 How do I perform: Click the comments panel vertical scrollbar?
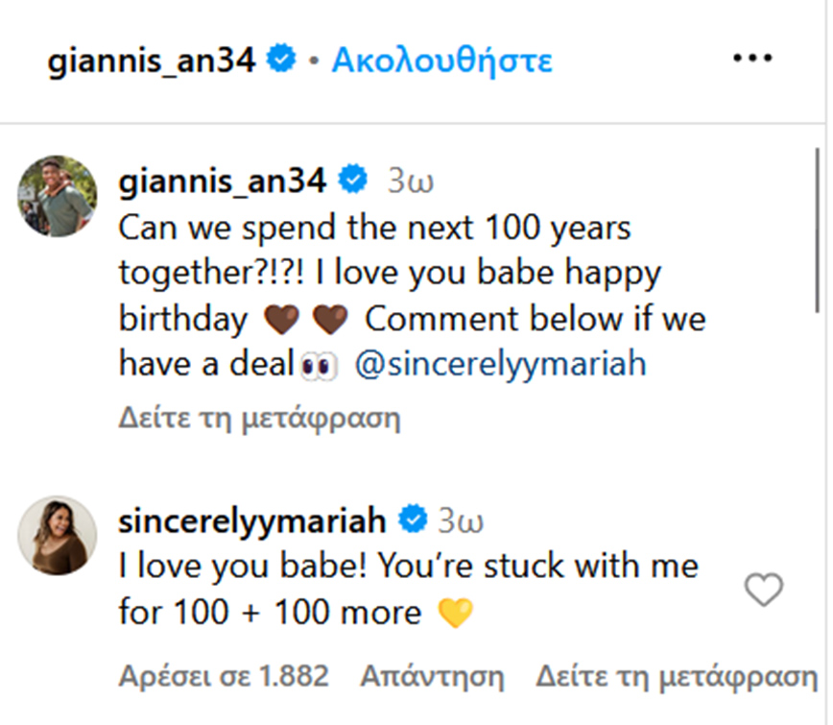(x=817, y=230)
